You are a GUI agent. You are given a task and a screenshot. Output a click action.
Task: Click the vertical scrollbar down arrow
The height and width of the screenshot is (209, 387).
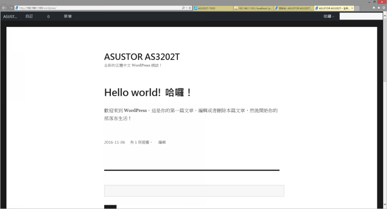click(x=385, y=204)
